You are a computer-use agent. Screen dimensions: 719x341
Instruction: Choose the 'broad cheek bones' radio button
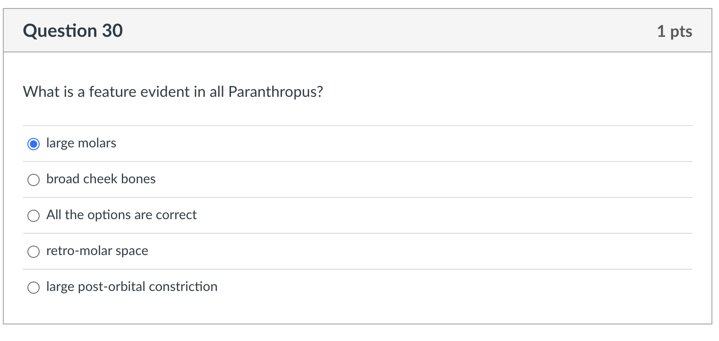click(34, 180)
